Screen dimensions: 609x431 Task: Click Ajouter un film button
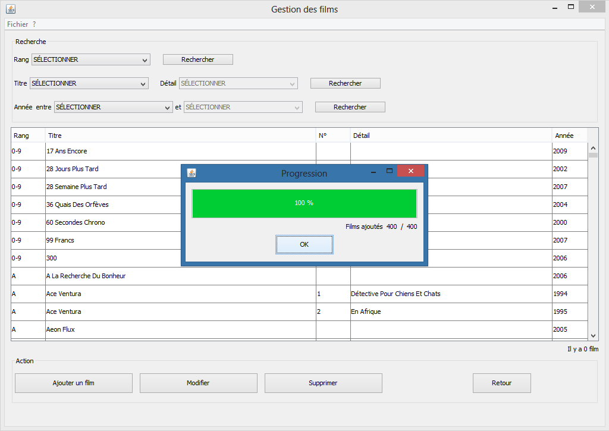tap(73, 383)
